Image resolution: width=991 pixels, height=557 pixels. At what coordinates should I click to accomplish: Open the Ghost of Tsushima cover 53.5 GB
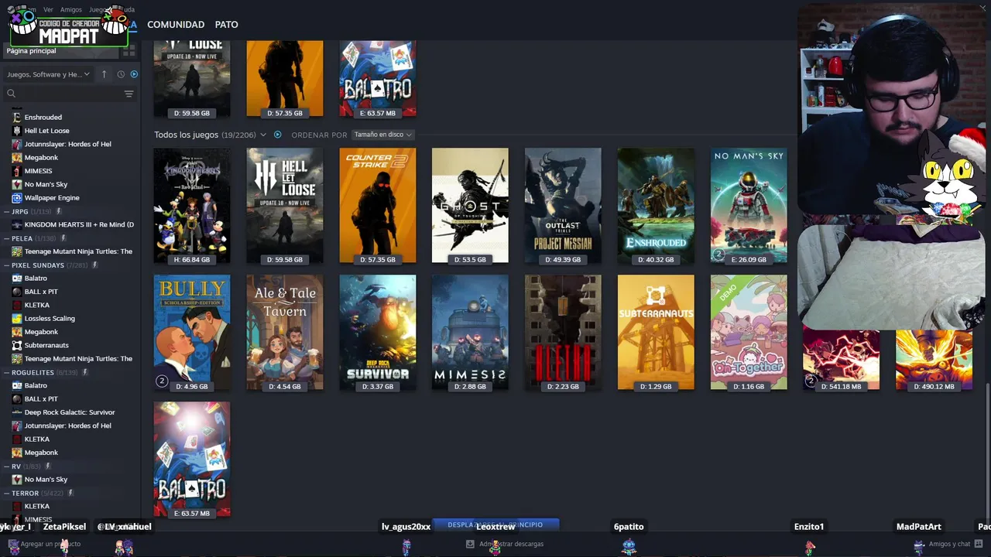470,206
